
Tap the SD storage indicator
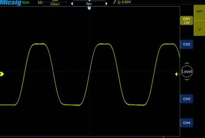coord(40,3)
